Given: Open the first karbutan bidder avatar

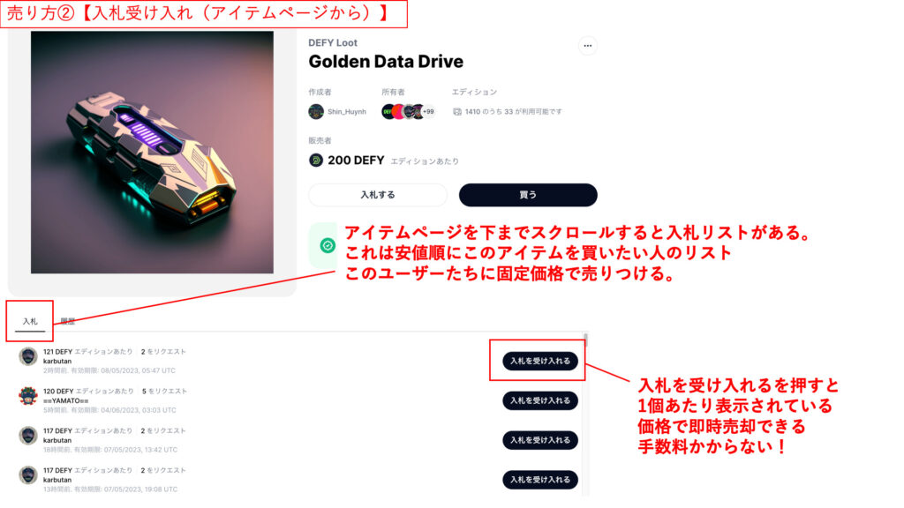Looking at the screenshot, I should [x=28, y=356].
